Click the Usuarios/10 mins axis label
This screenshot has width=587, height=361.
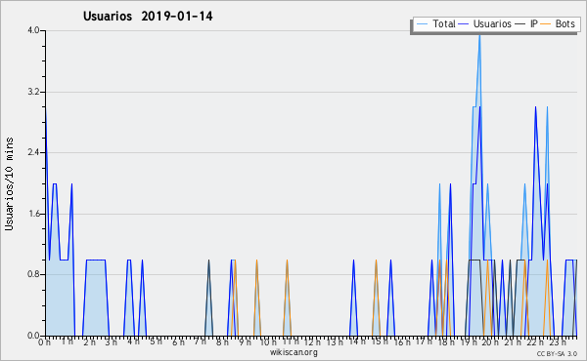pos(9,183)
